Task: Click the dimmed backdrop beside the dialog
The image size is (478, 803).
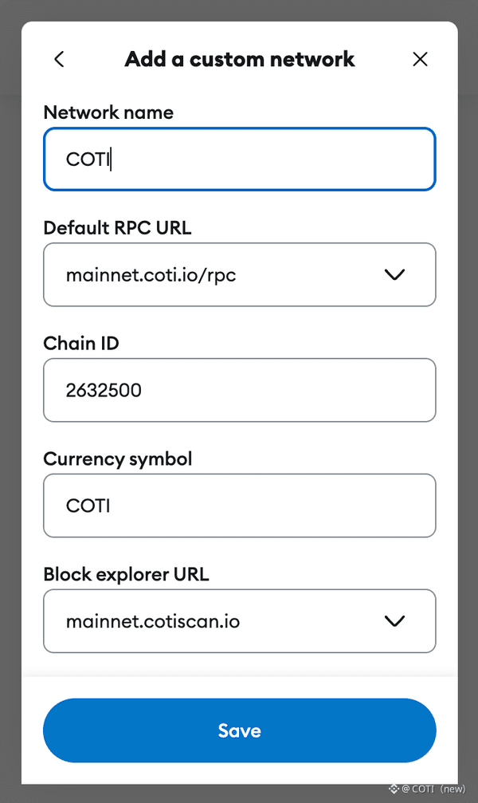Action: (x=10, y=399)
